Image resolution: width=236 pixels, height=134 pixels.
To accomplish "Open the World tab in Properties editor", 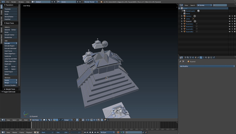I will [x=193, y=57].
